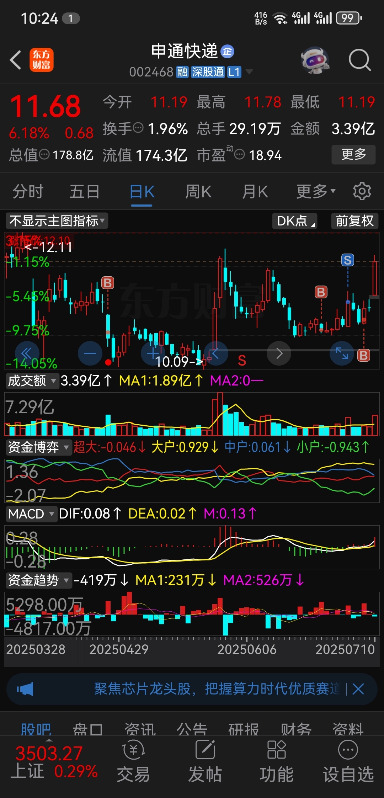
Task: Open the 股吧 tab
Action: tap(36, 729)
